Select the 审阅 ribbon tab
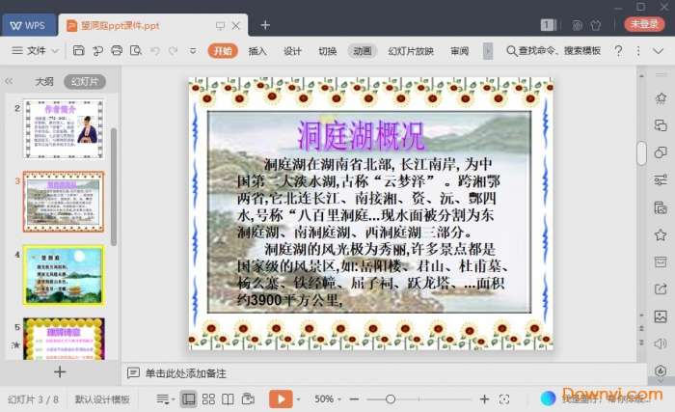Image resolution: width=675 pixels, height=412 pixels. click(x=459, y=51)
